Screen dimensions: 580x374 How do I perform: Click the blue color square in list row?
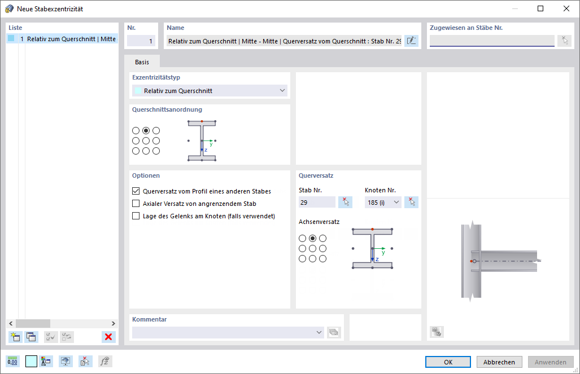pyautogui.click(x=11, y=38)
